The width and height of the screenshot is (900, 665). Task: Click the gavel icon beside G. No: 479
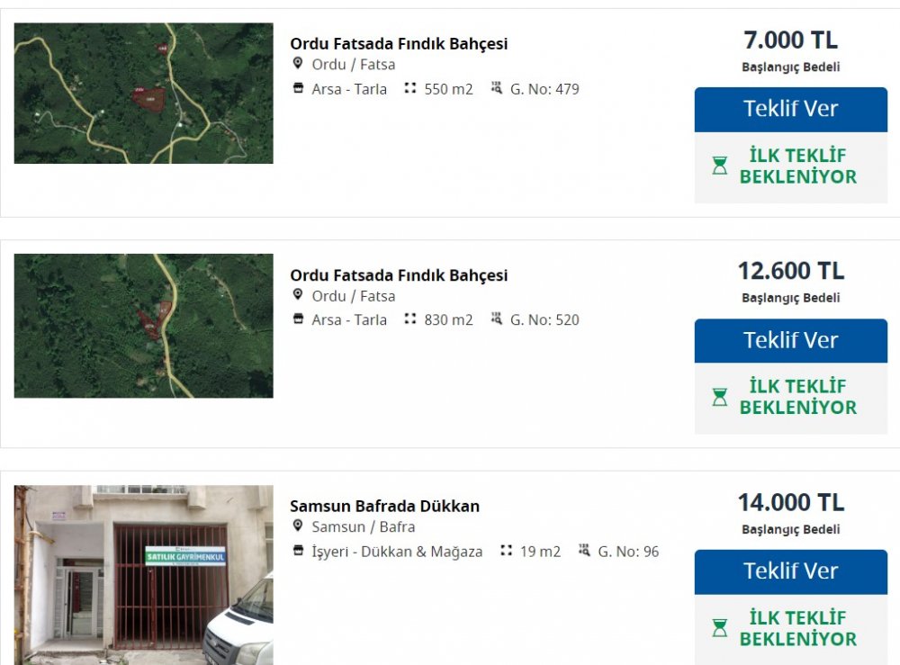point(496,88)
